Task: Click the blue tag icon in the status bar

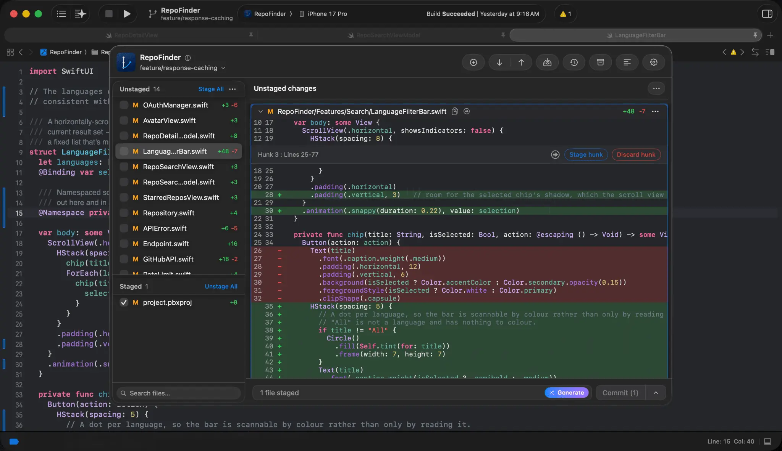Action: pyautogui.click(x=14, y=441)
